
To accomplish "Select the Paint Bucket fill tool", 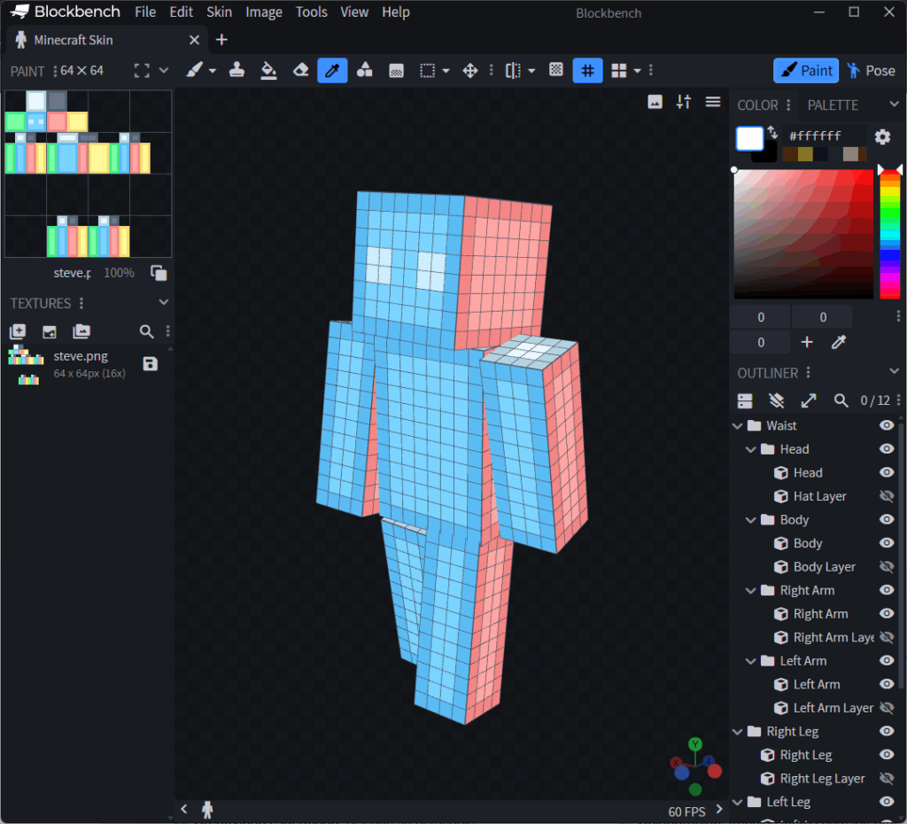I will coord(269,71).
